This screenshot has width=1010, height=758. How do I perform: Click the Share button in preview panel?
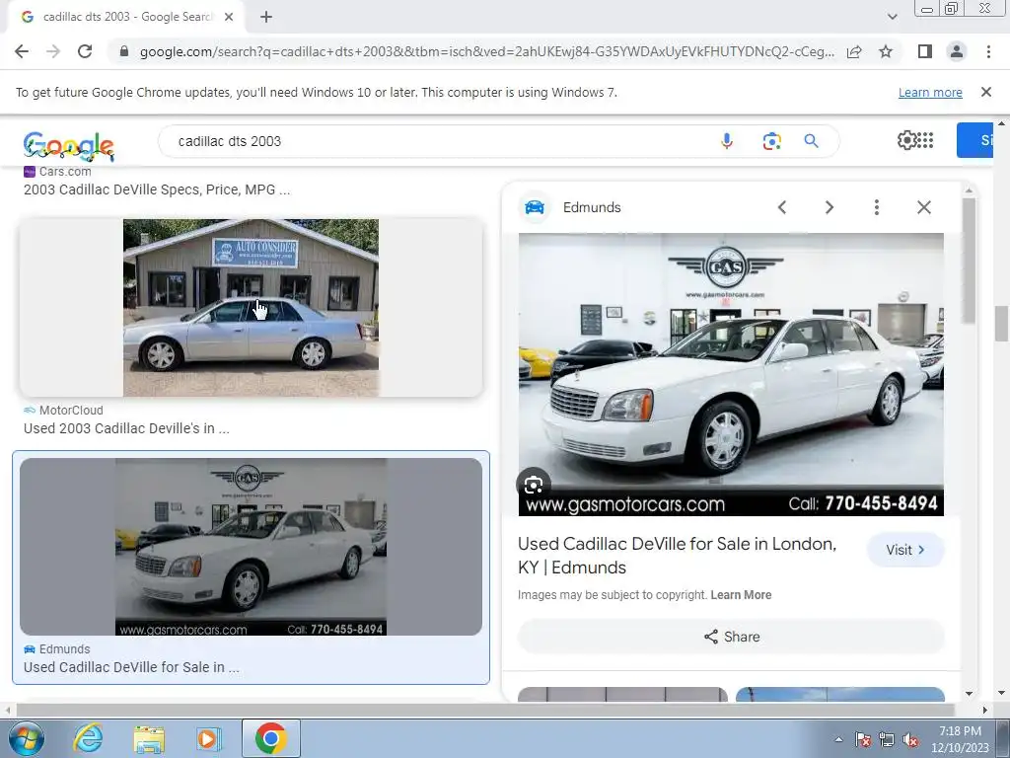(x=731, y=637)
